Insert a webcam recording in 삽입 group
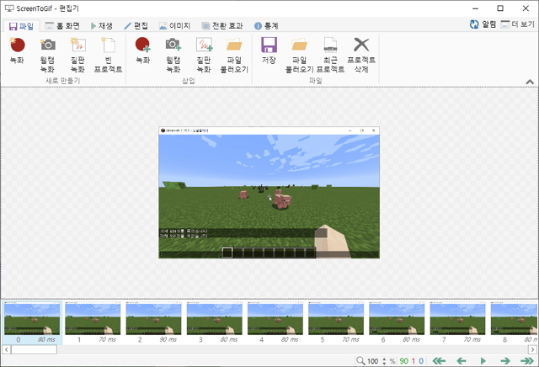 pos(173,55)
